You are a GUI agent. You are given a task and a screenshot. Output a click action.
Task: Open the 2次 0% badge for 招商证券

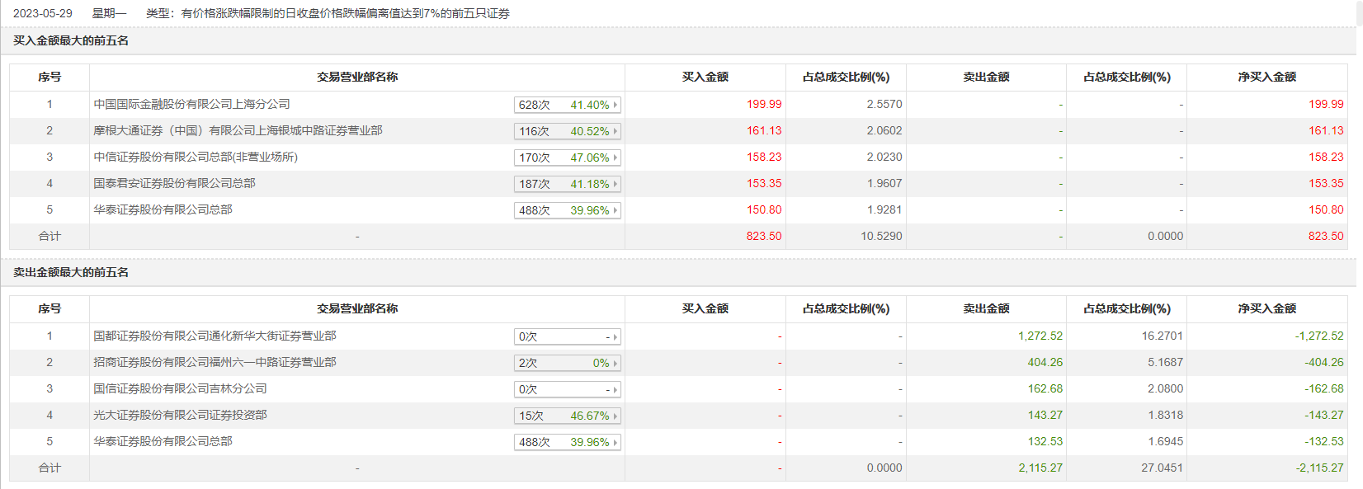567,363
